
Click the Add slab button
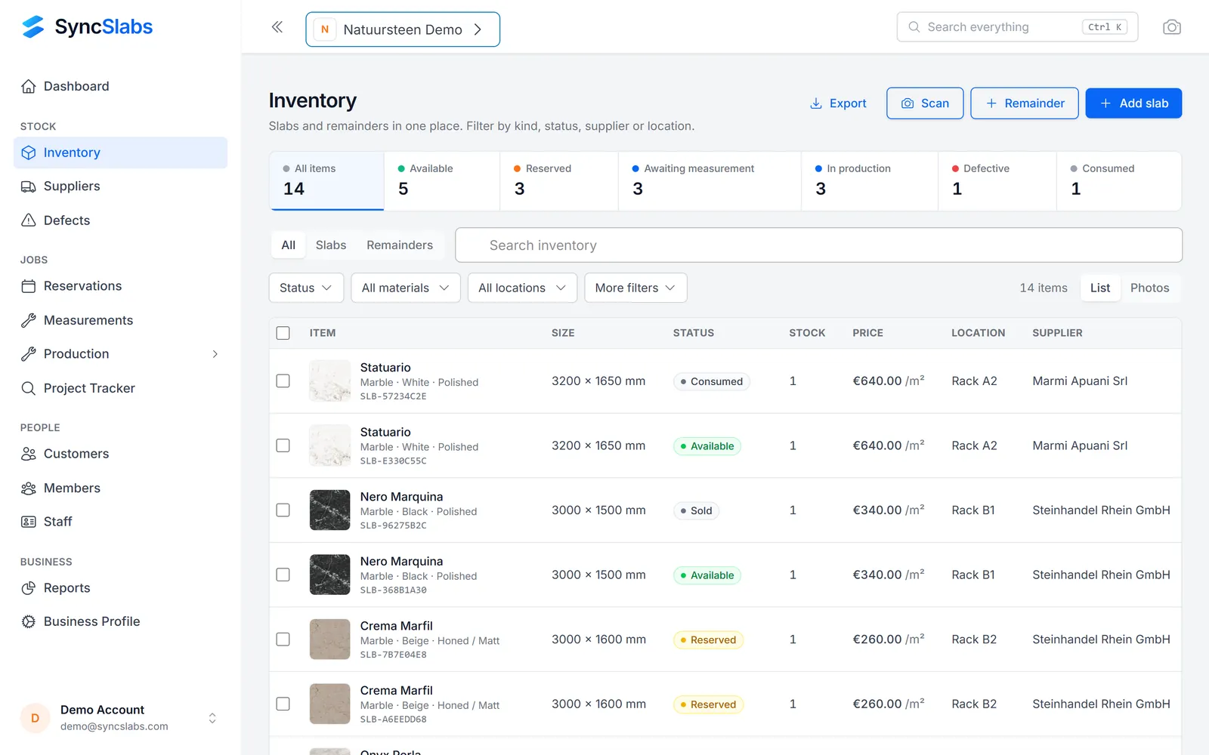click(1133, 103)
